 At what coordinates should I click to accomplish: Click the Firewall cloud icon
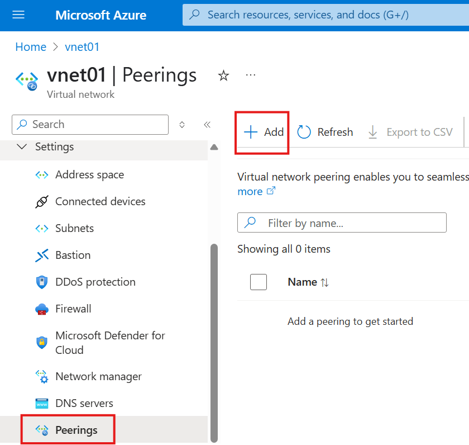(42, 309)
